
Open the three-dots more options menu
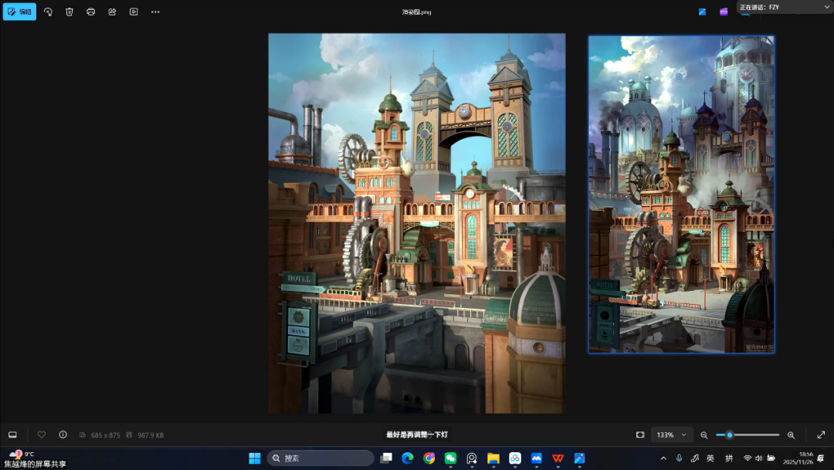(155, 12)
